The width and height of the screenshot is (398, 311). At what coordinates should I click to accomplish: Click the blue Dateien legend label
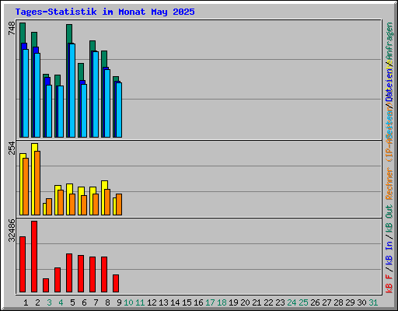click(389, 84)
